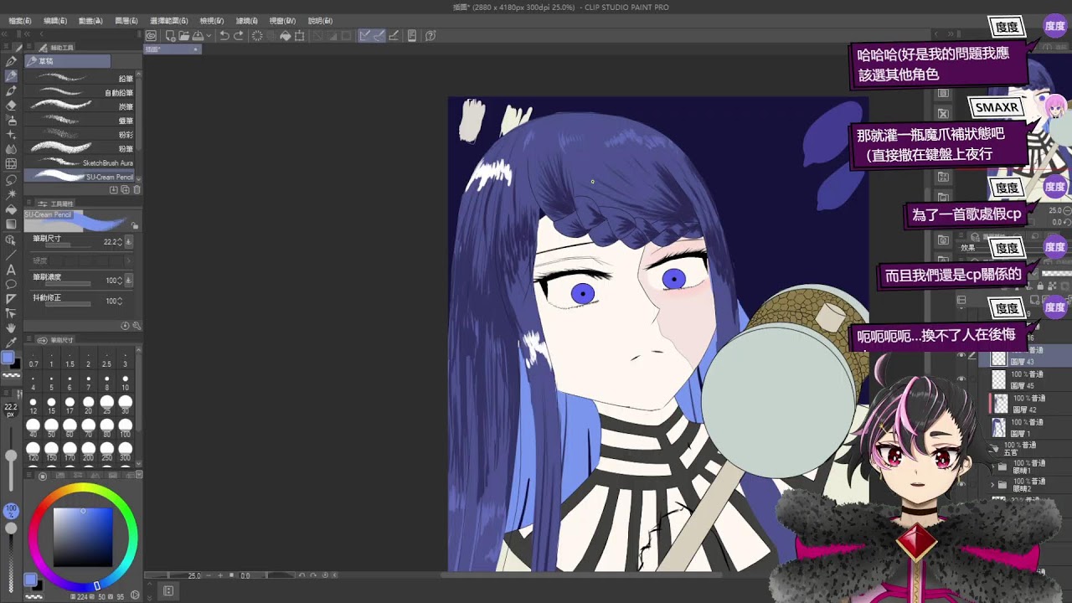Open the brush size dynamics dropdown
Image resolution: width=1072 pixels, height=603 pixels.
[x=129, y=242]
